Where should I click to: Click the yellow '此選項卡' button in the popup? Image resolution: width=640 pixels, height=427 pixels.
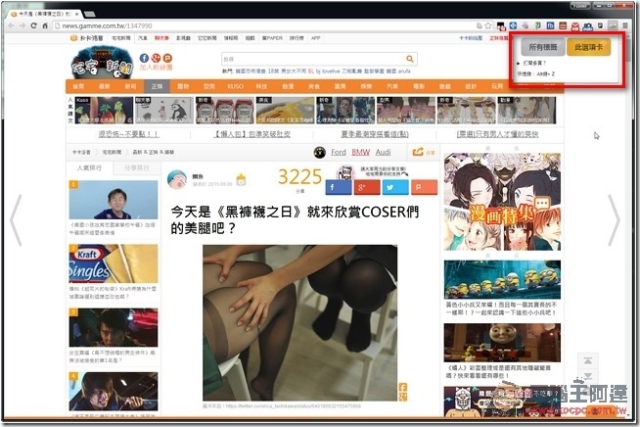click(588, 47)
